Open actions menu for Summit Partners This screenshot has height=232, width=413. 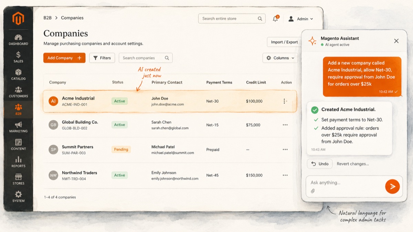point(285,150)
